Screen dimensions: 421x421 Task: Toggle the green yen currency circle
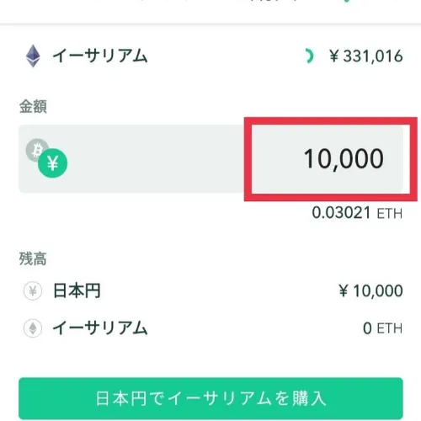click(x=53, y=163)
